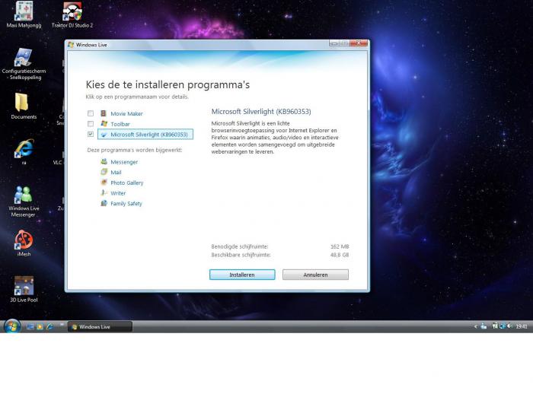The height and width of the screenshot is (394, 533).
Task: Check the Movie Maker checkbox
Action: [91, 113]
